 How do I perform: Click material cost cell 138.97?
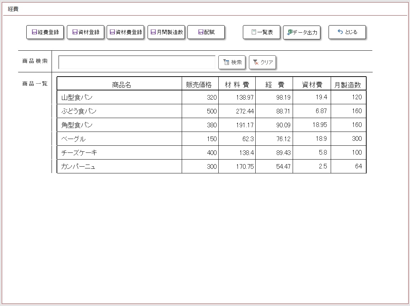point(237,97)
